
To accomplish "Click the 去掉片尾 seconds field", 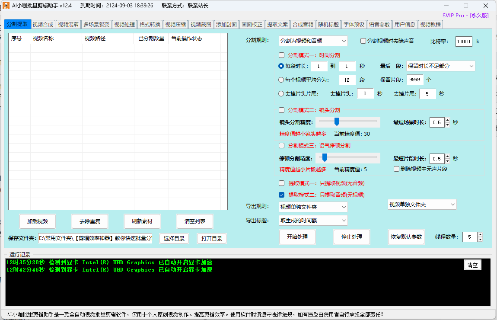I will coord(427,93).
